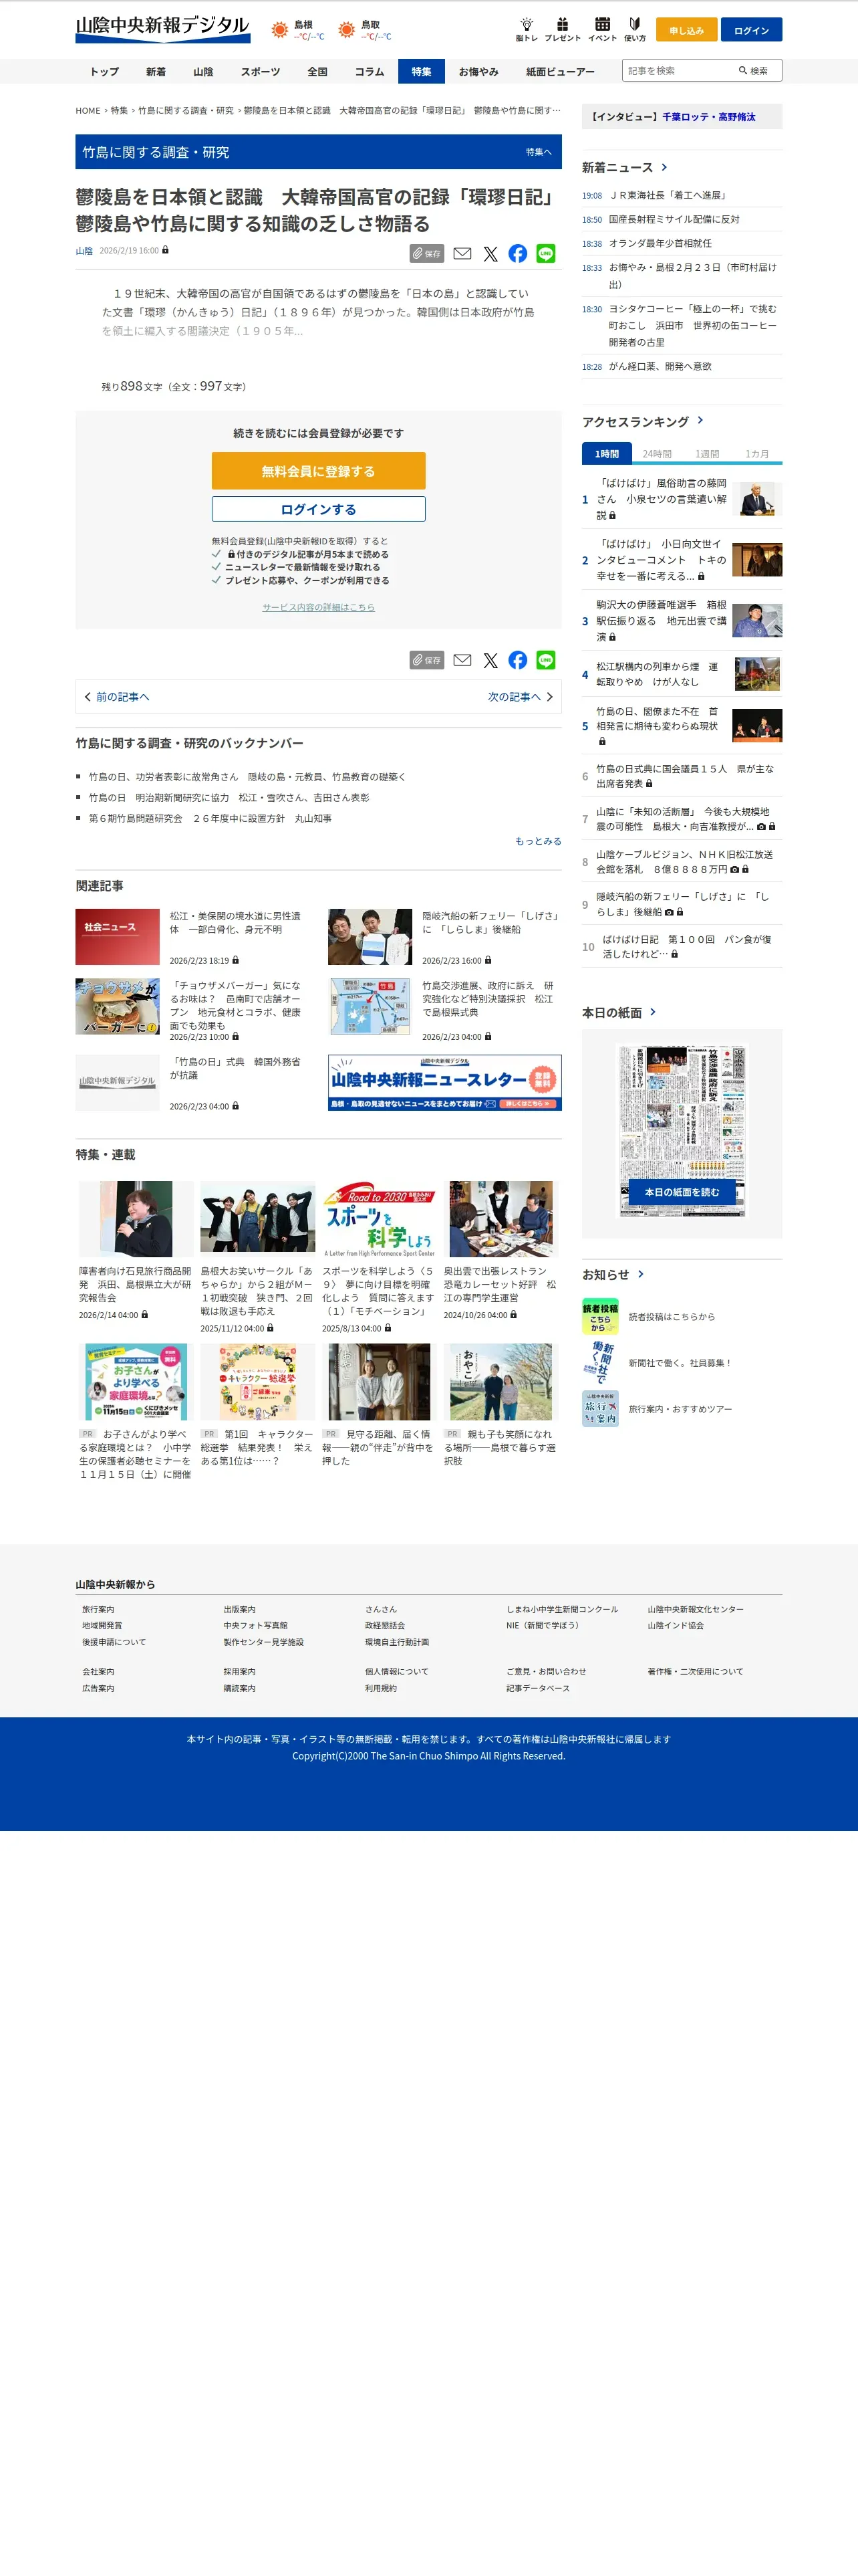Image resolution: width=858 pixels, height=2576 pixels.
Task: Save article with top 保存 clip button
Action: 426,253
